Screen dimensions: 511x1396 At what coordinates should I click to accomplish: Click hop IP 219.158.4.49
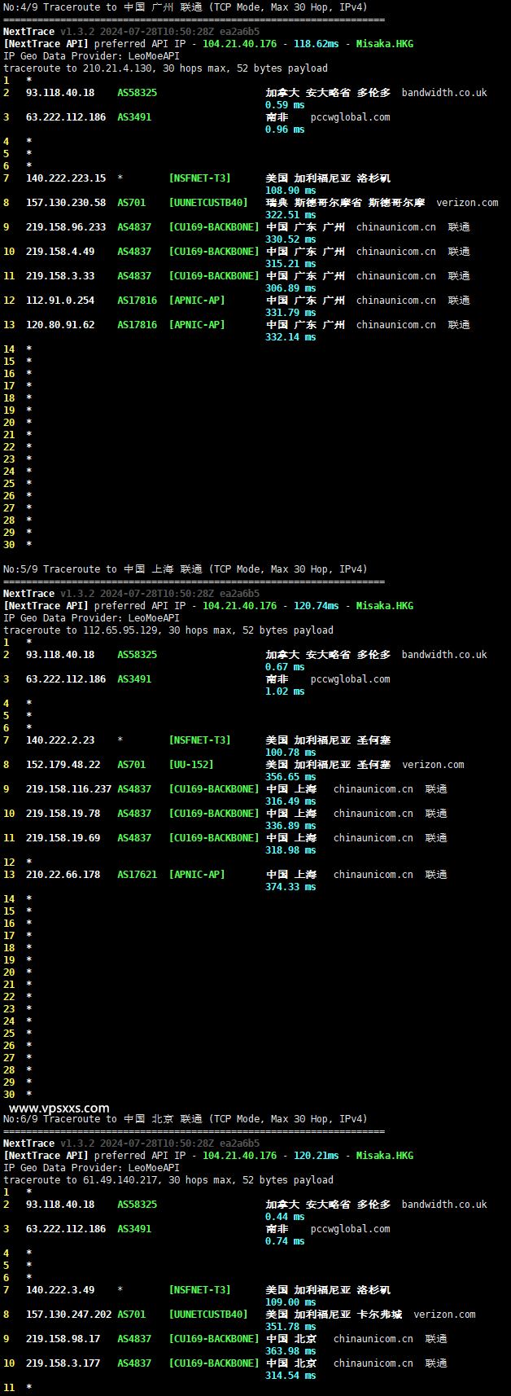(60, 252)
